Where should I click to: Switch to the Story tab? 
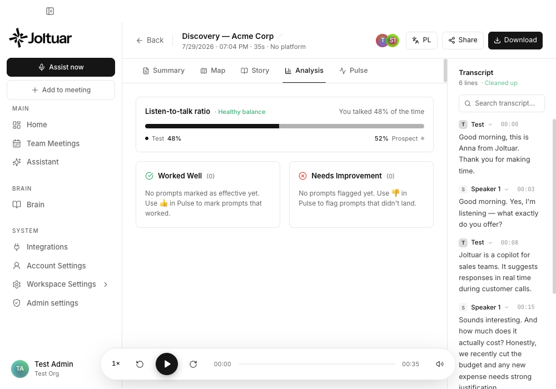pyautogui.click(x=255, y=71)
